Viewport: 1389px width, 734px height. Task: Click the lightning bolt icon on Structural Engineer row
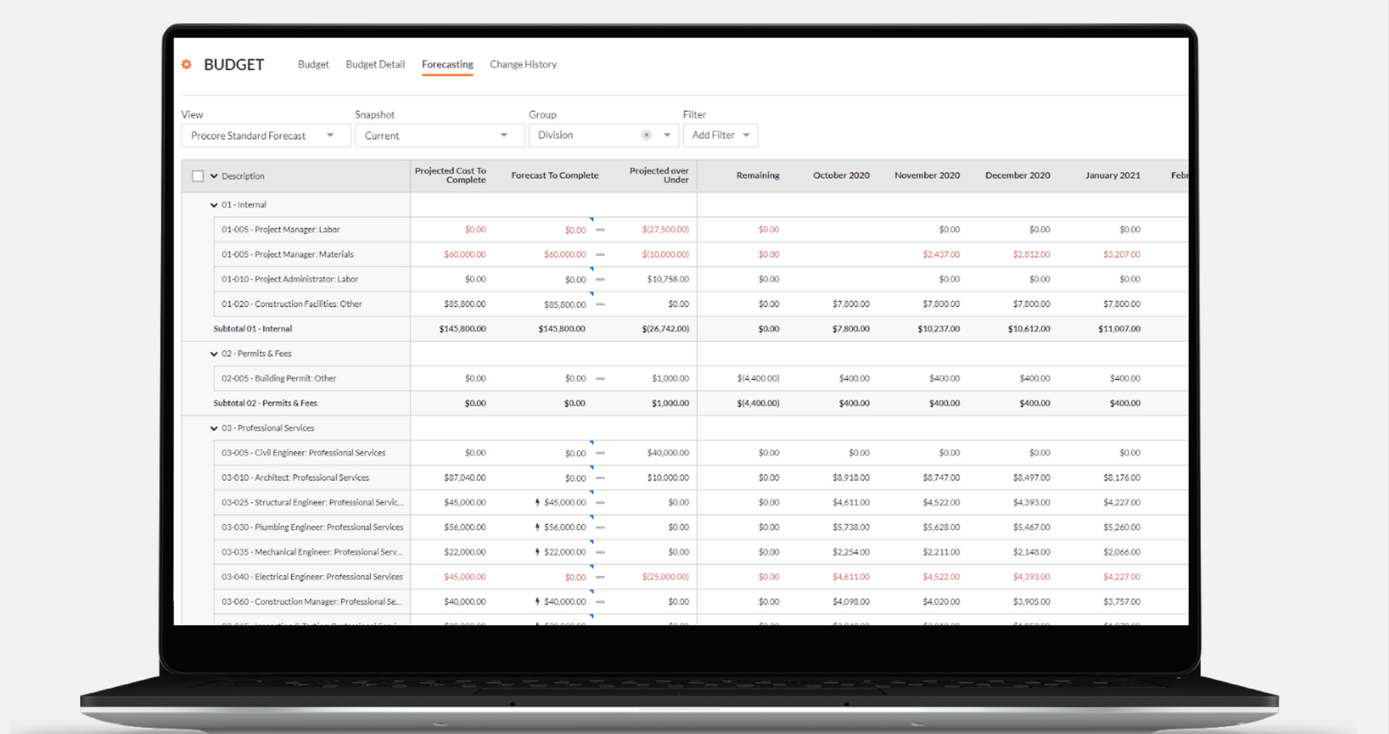pos(538,502)
